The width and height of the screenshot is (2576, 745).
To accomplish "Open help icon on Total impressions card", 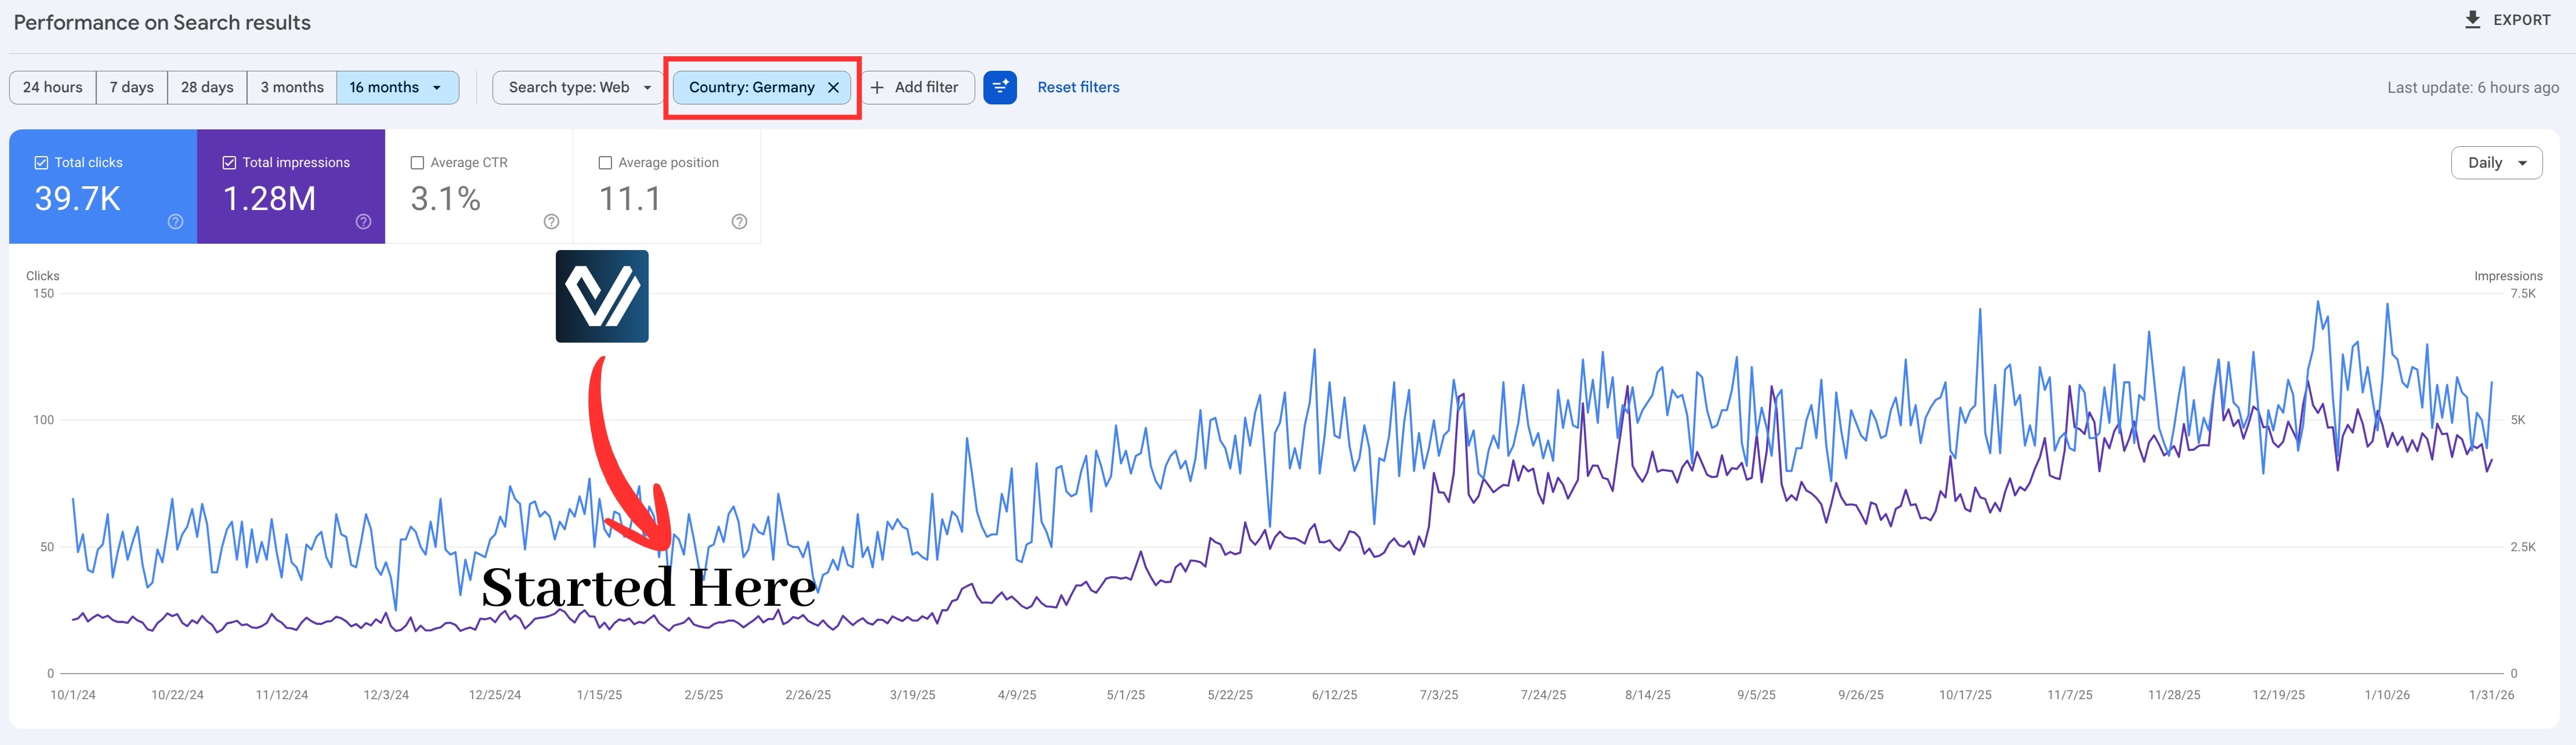I will tap(364, 222).
